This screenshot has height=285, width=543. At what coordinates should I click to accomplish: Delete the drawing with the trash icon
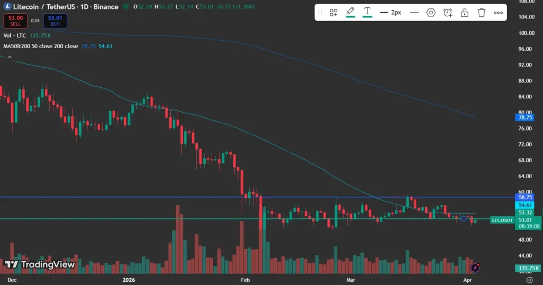481,13
